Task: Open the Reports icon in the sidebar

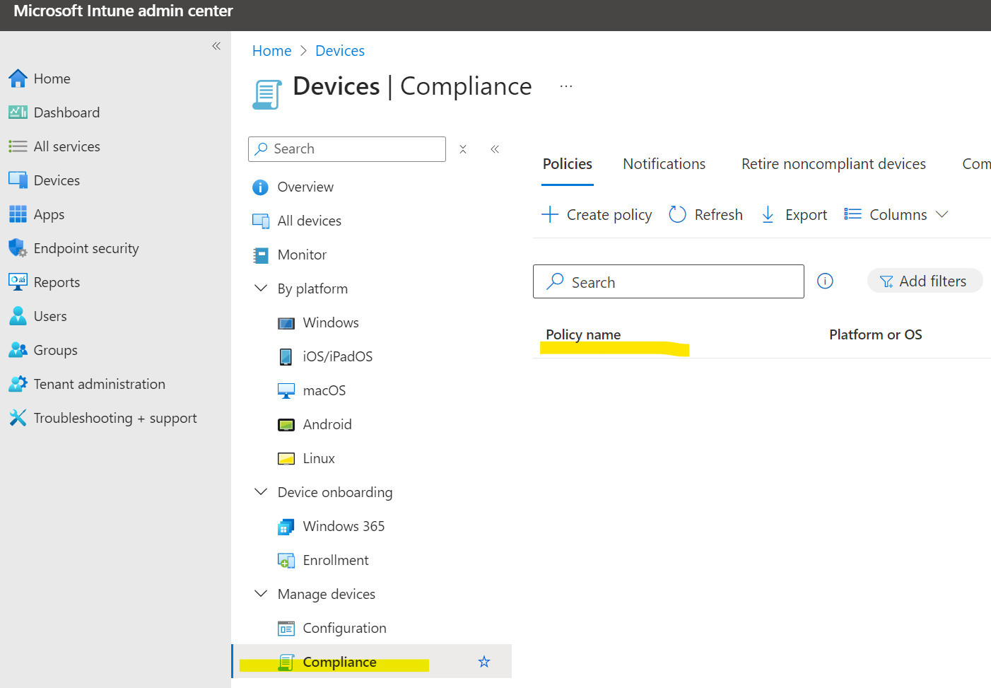Action: pos(18,282)
